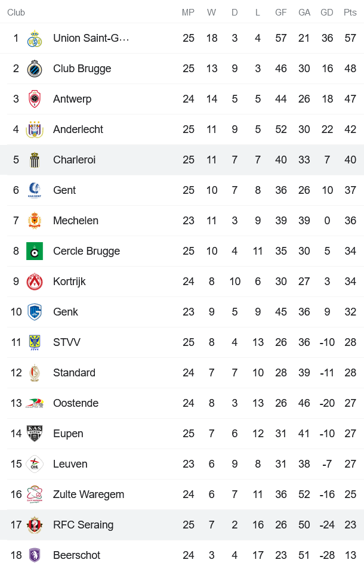The image size is (364, 572).
Task: Sort by the GD column header
Action: [x=327, y=12]
